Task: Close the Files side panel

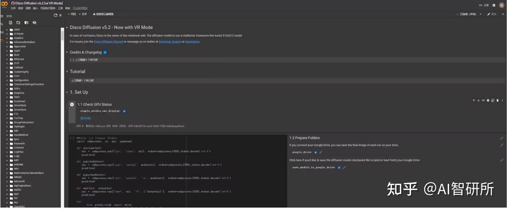Action: click(x=60, y=15)
